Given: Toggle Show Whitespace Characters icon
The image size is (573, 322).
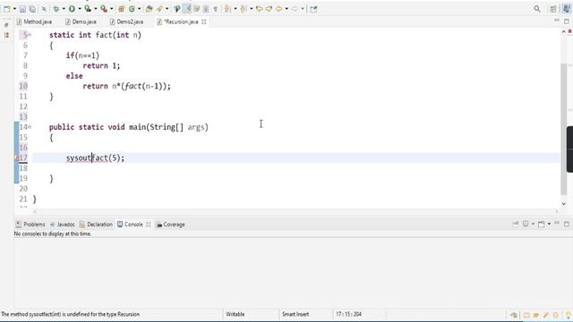Looking at the screenshot, I should pyautogui.click(x=215, y=9).
